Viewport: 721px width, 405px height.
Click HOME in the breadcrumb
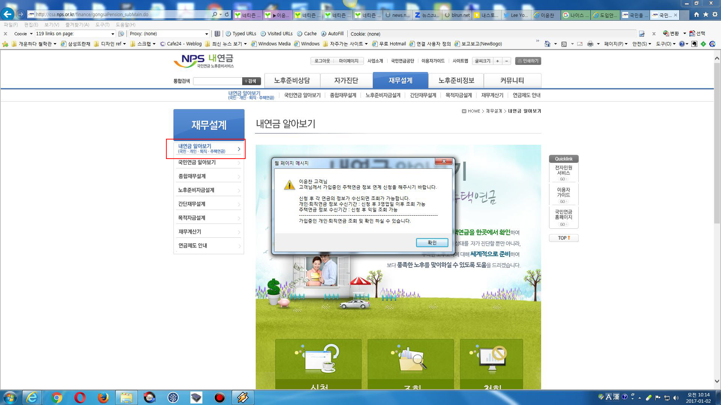[x=474, y=111]
